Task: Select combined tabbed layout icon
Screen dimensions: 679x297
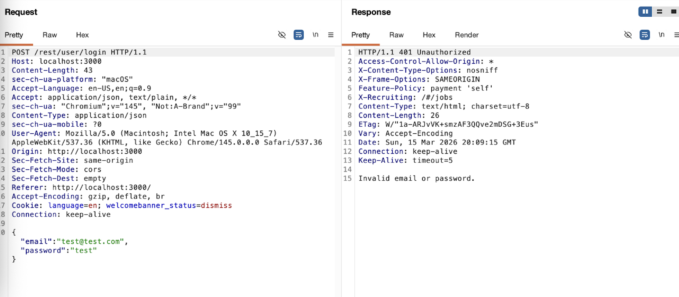Action: coord(673,12)
